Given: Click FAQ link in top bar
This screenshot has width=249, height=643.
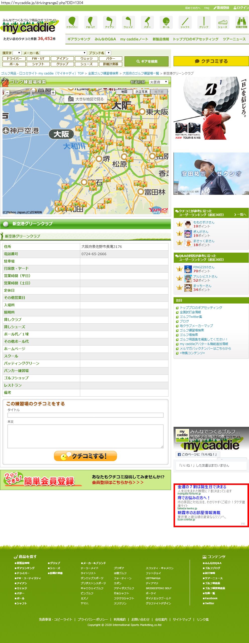Looking at the screenshot, I should pyautogui.click(x=207, y=8).
